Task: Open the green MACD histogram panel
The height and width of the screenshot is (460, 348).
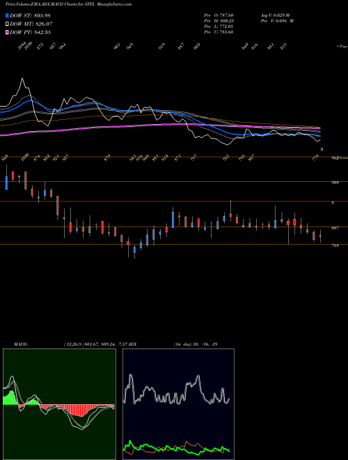Action: 59,404
